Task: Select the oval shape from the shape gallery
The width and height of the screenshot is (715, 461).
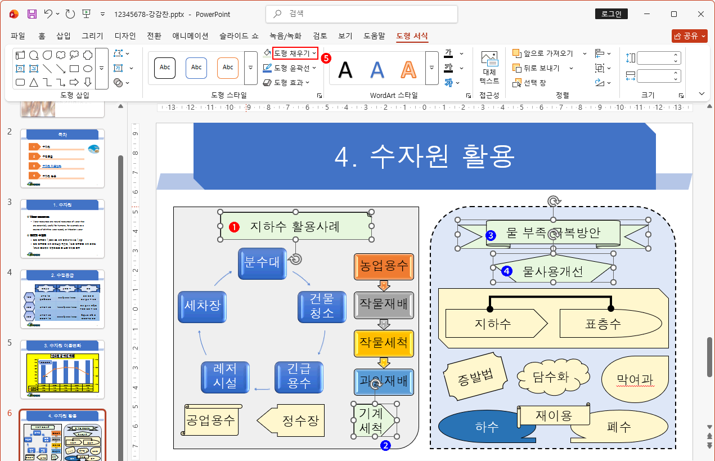Action: tap(88, 69)
